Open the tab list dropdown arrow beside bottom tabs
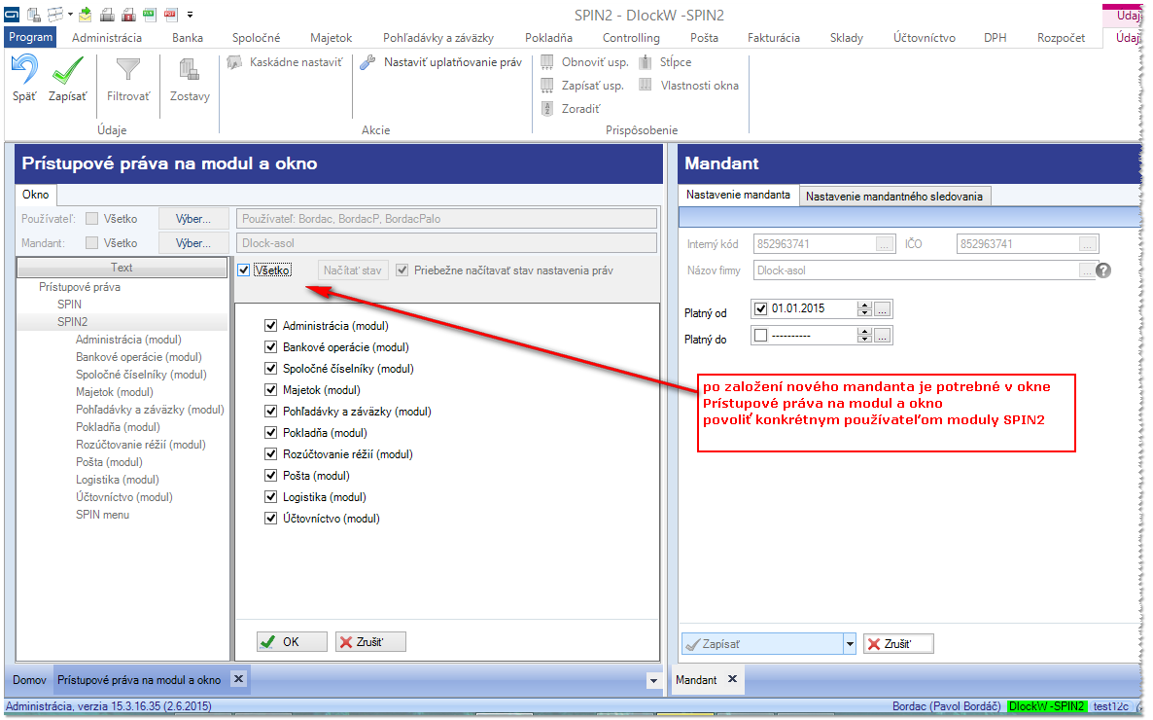The width and height of the screenshot is (1153, 720). 653,681
